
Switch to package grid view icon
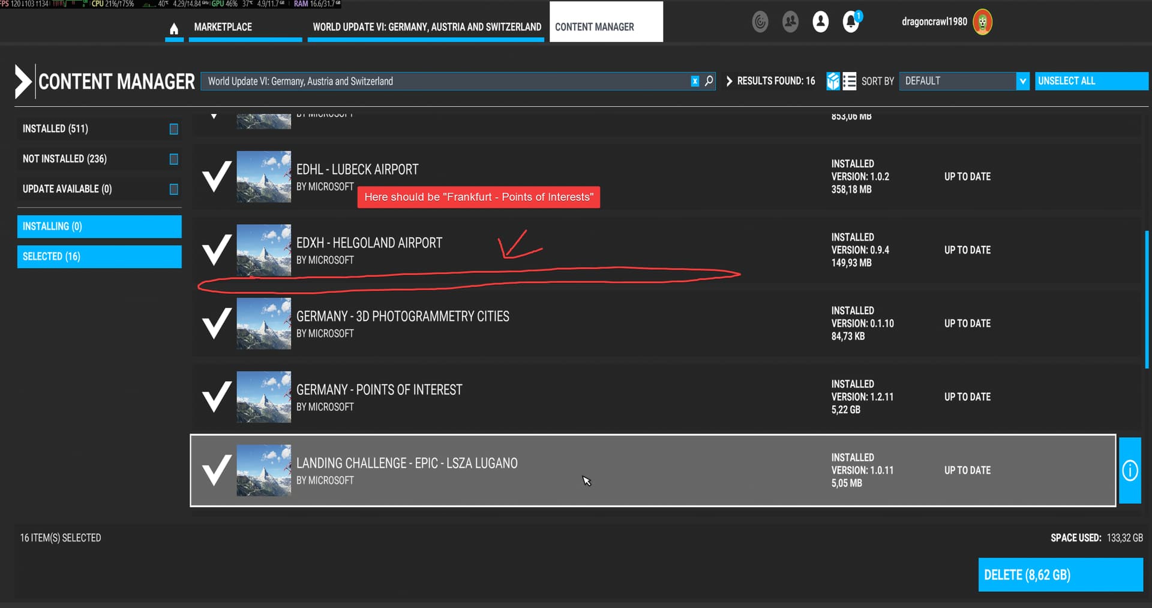(833, 81)
